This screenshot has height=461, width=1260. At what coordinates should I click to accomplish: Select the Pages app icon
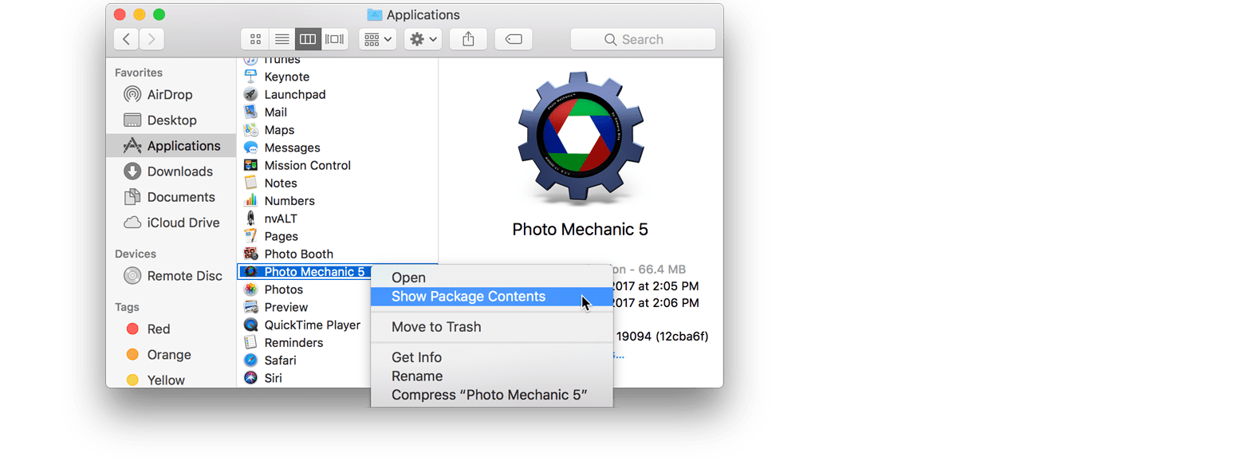coord(250,236)
